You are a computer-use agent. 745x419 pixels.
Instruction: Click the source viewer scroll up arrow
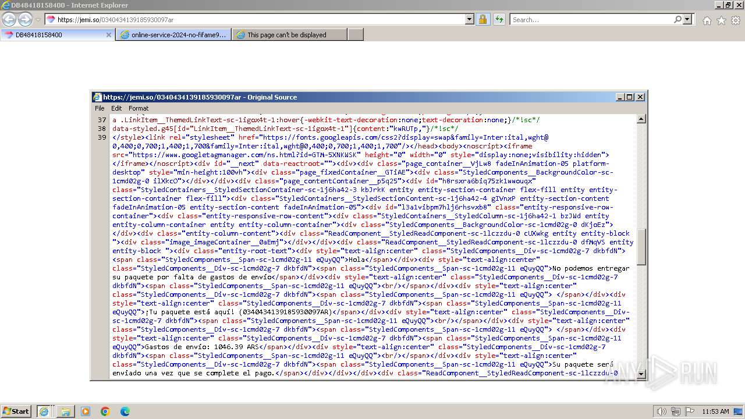click(x=641, y=119)
